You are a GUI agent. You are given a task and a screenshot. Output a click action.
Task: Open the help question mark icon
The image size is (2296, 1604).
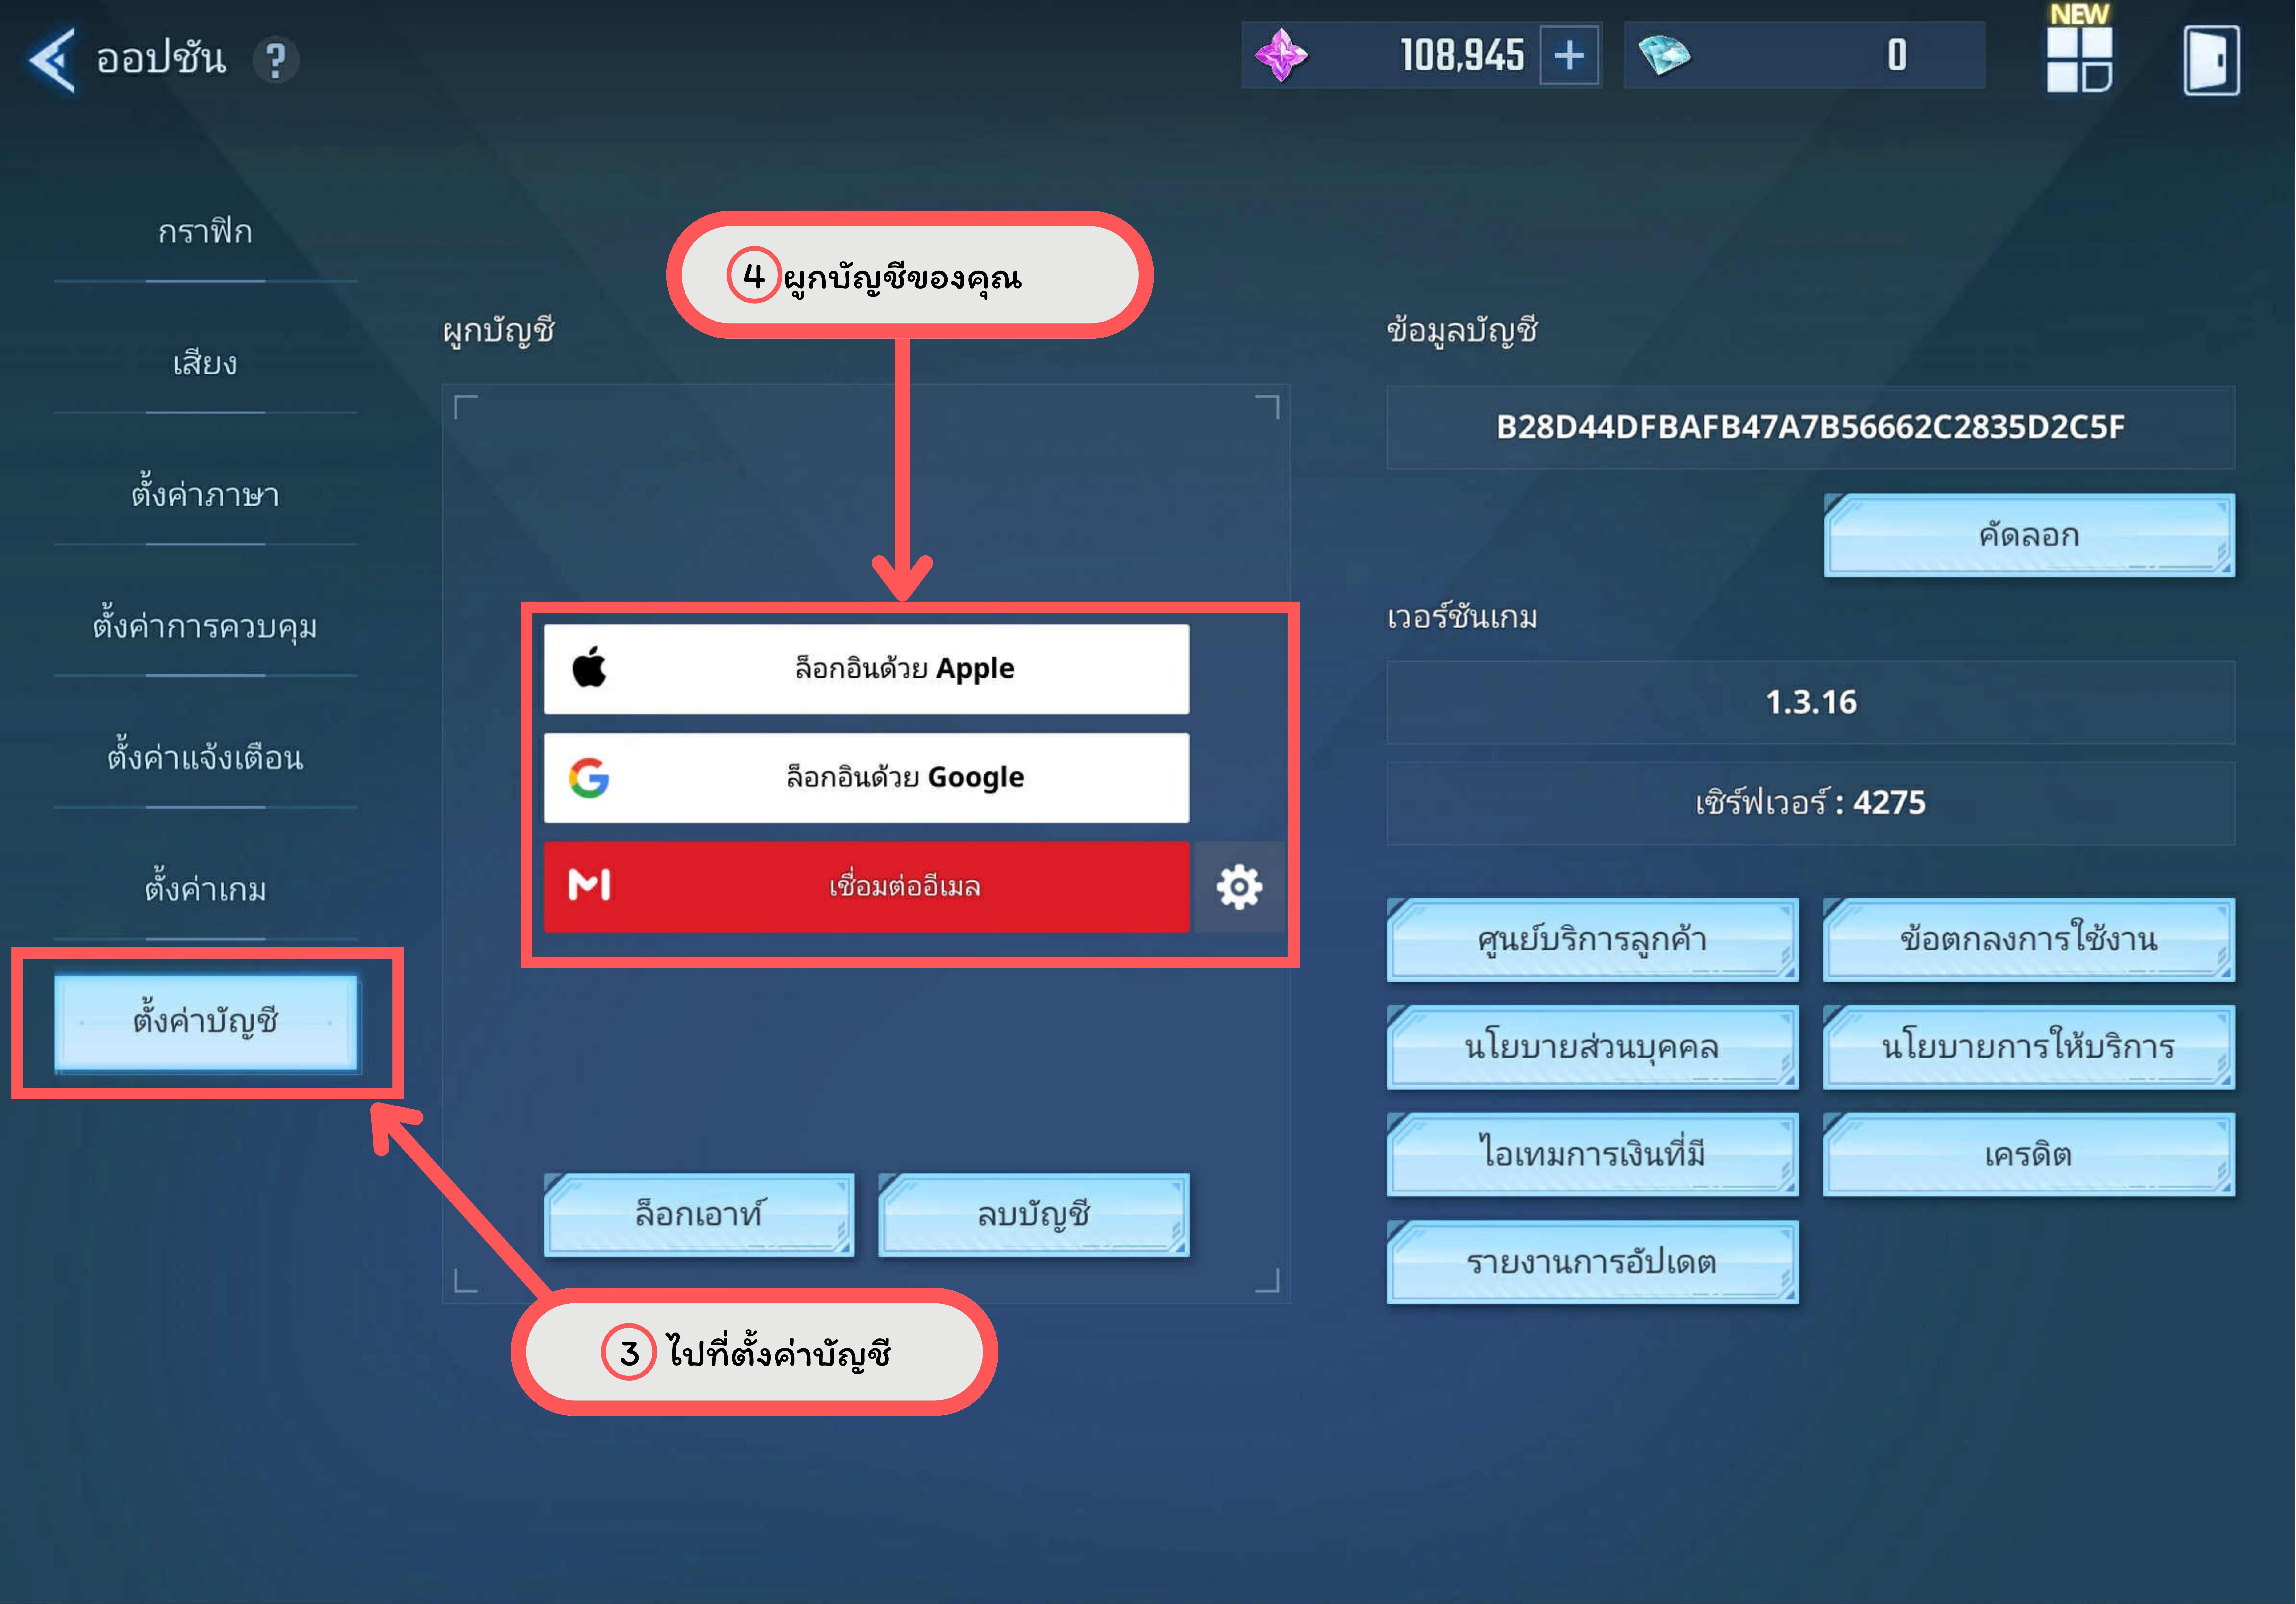(275, 60)
